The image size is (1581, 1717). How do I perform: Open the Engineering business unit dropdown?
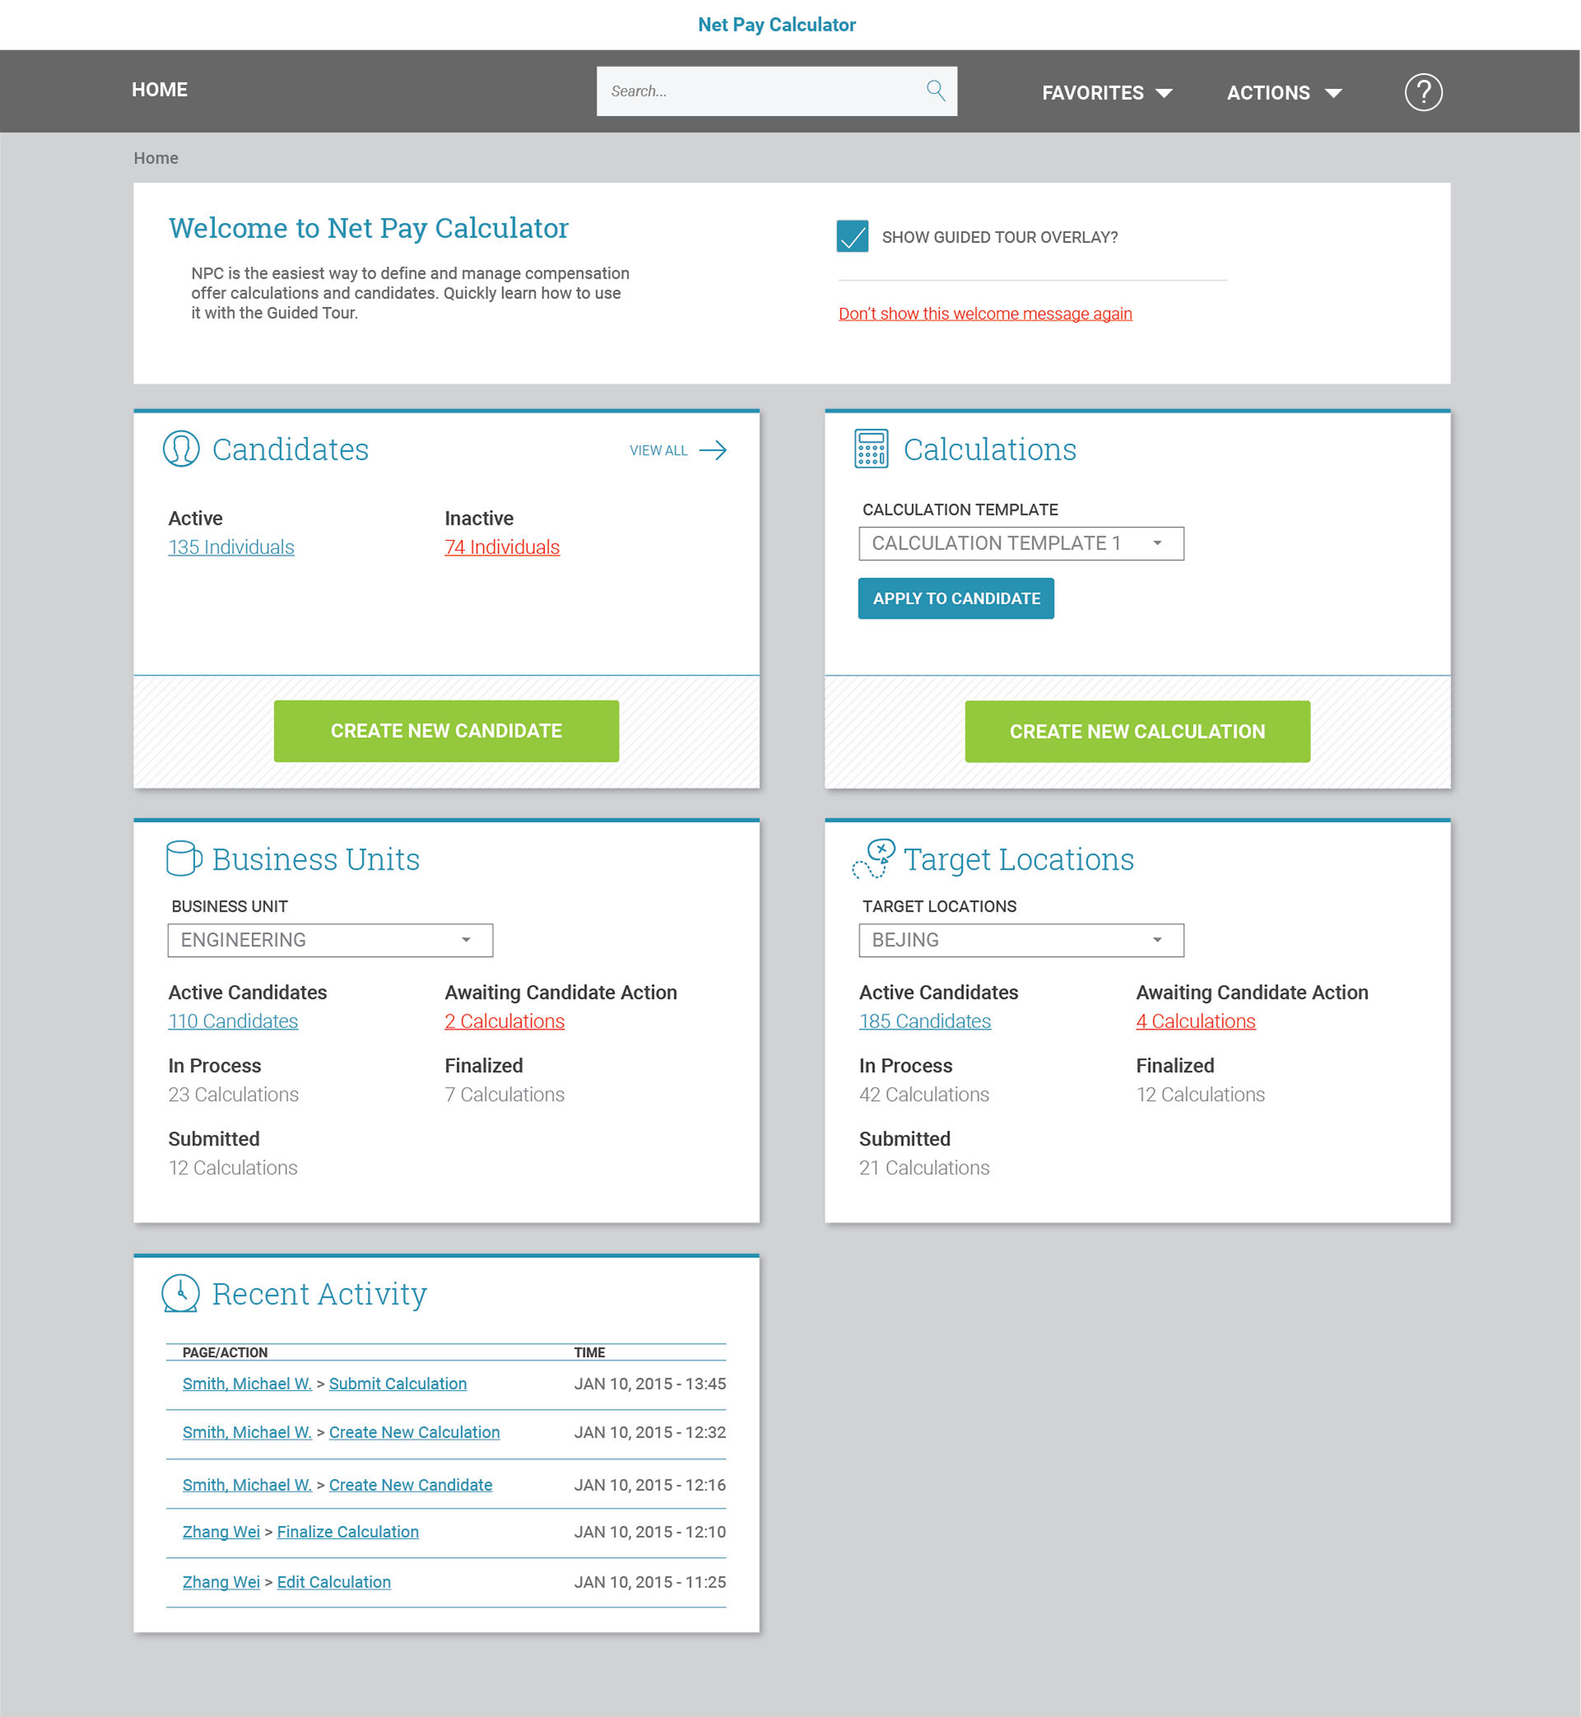pyautogui.click(x=330, y=940)
